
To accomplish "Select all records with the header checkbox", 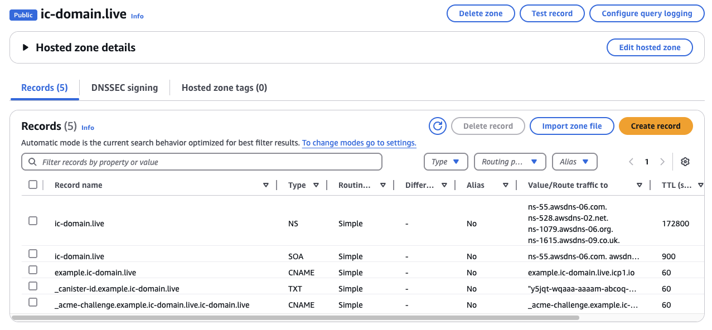I will point(32,184).
